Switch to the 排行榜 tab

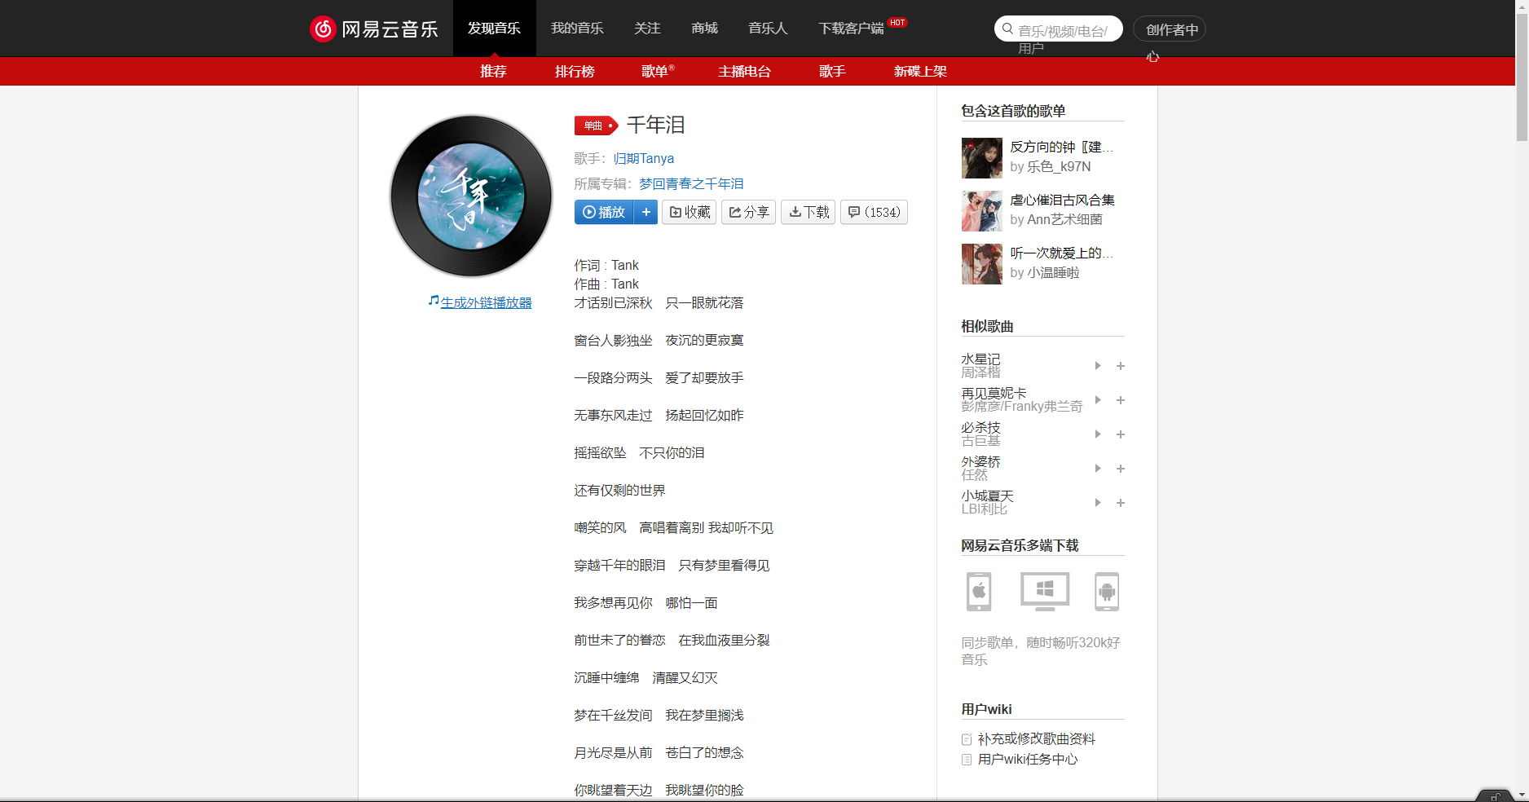[575, 71]
